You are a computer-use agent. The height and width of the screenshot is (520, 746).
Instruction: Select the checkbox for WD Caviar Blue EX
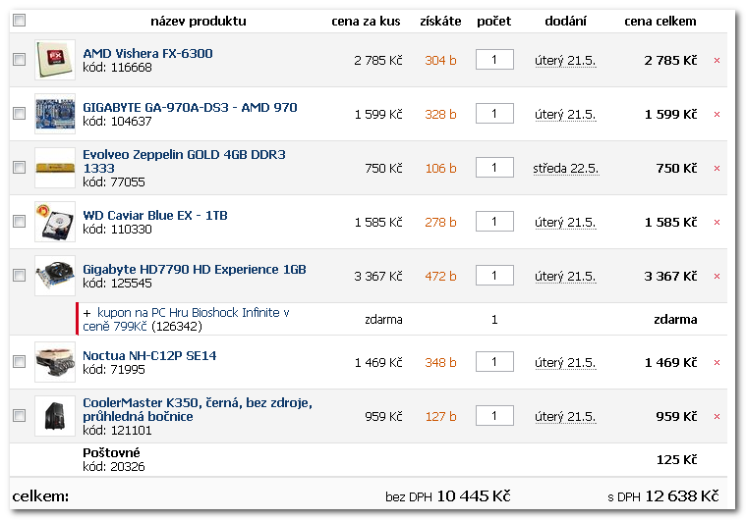(x=19, y=222)
